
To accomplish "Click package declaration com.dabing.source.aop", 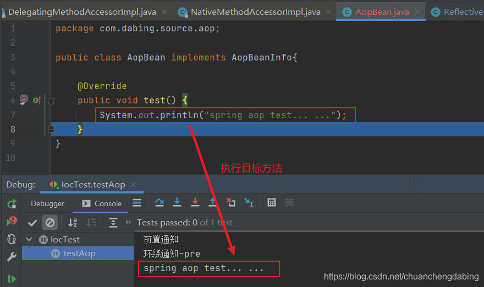I will click(157, 29).
